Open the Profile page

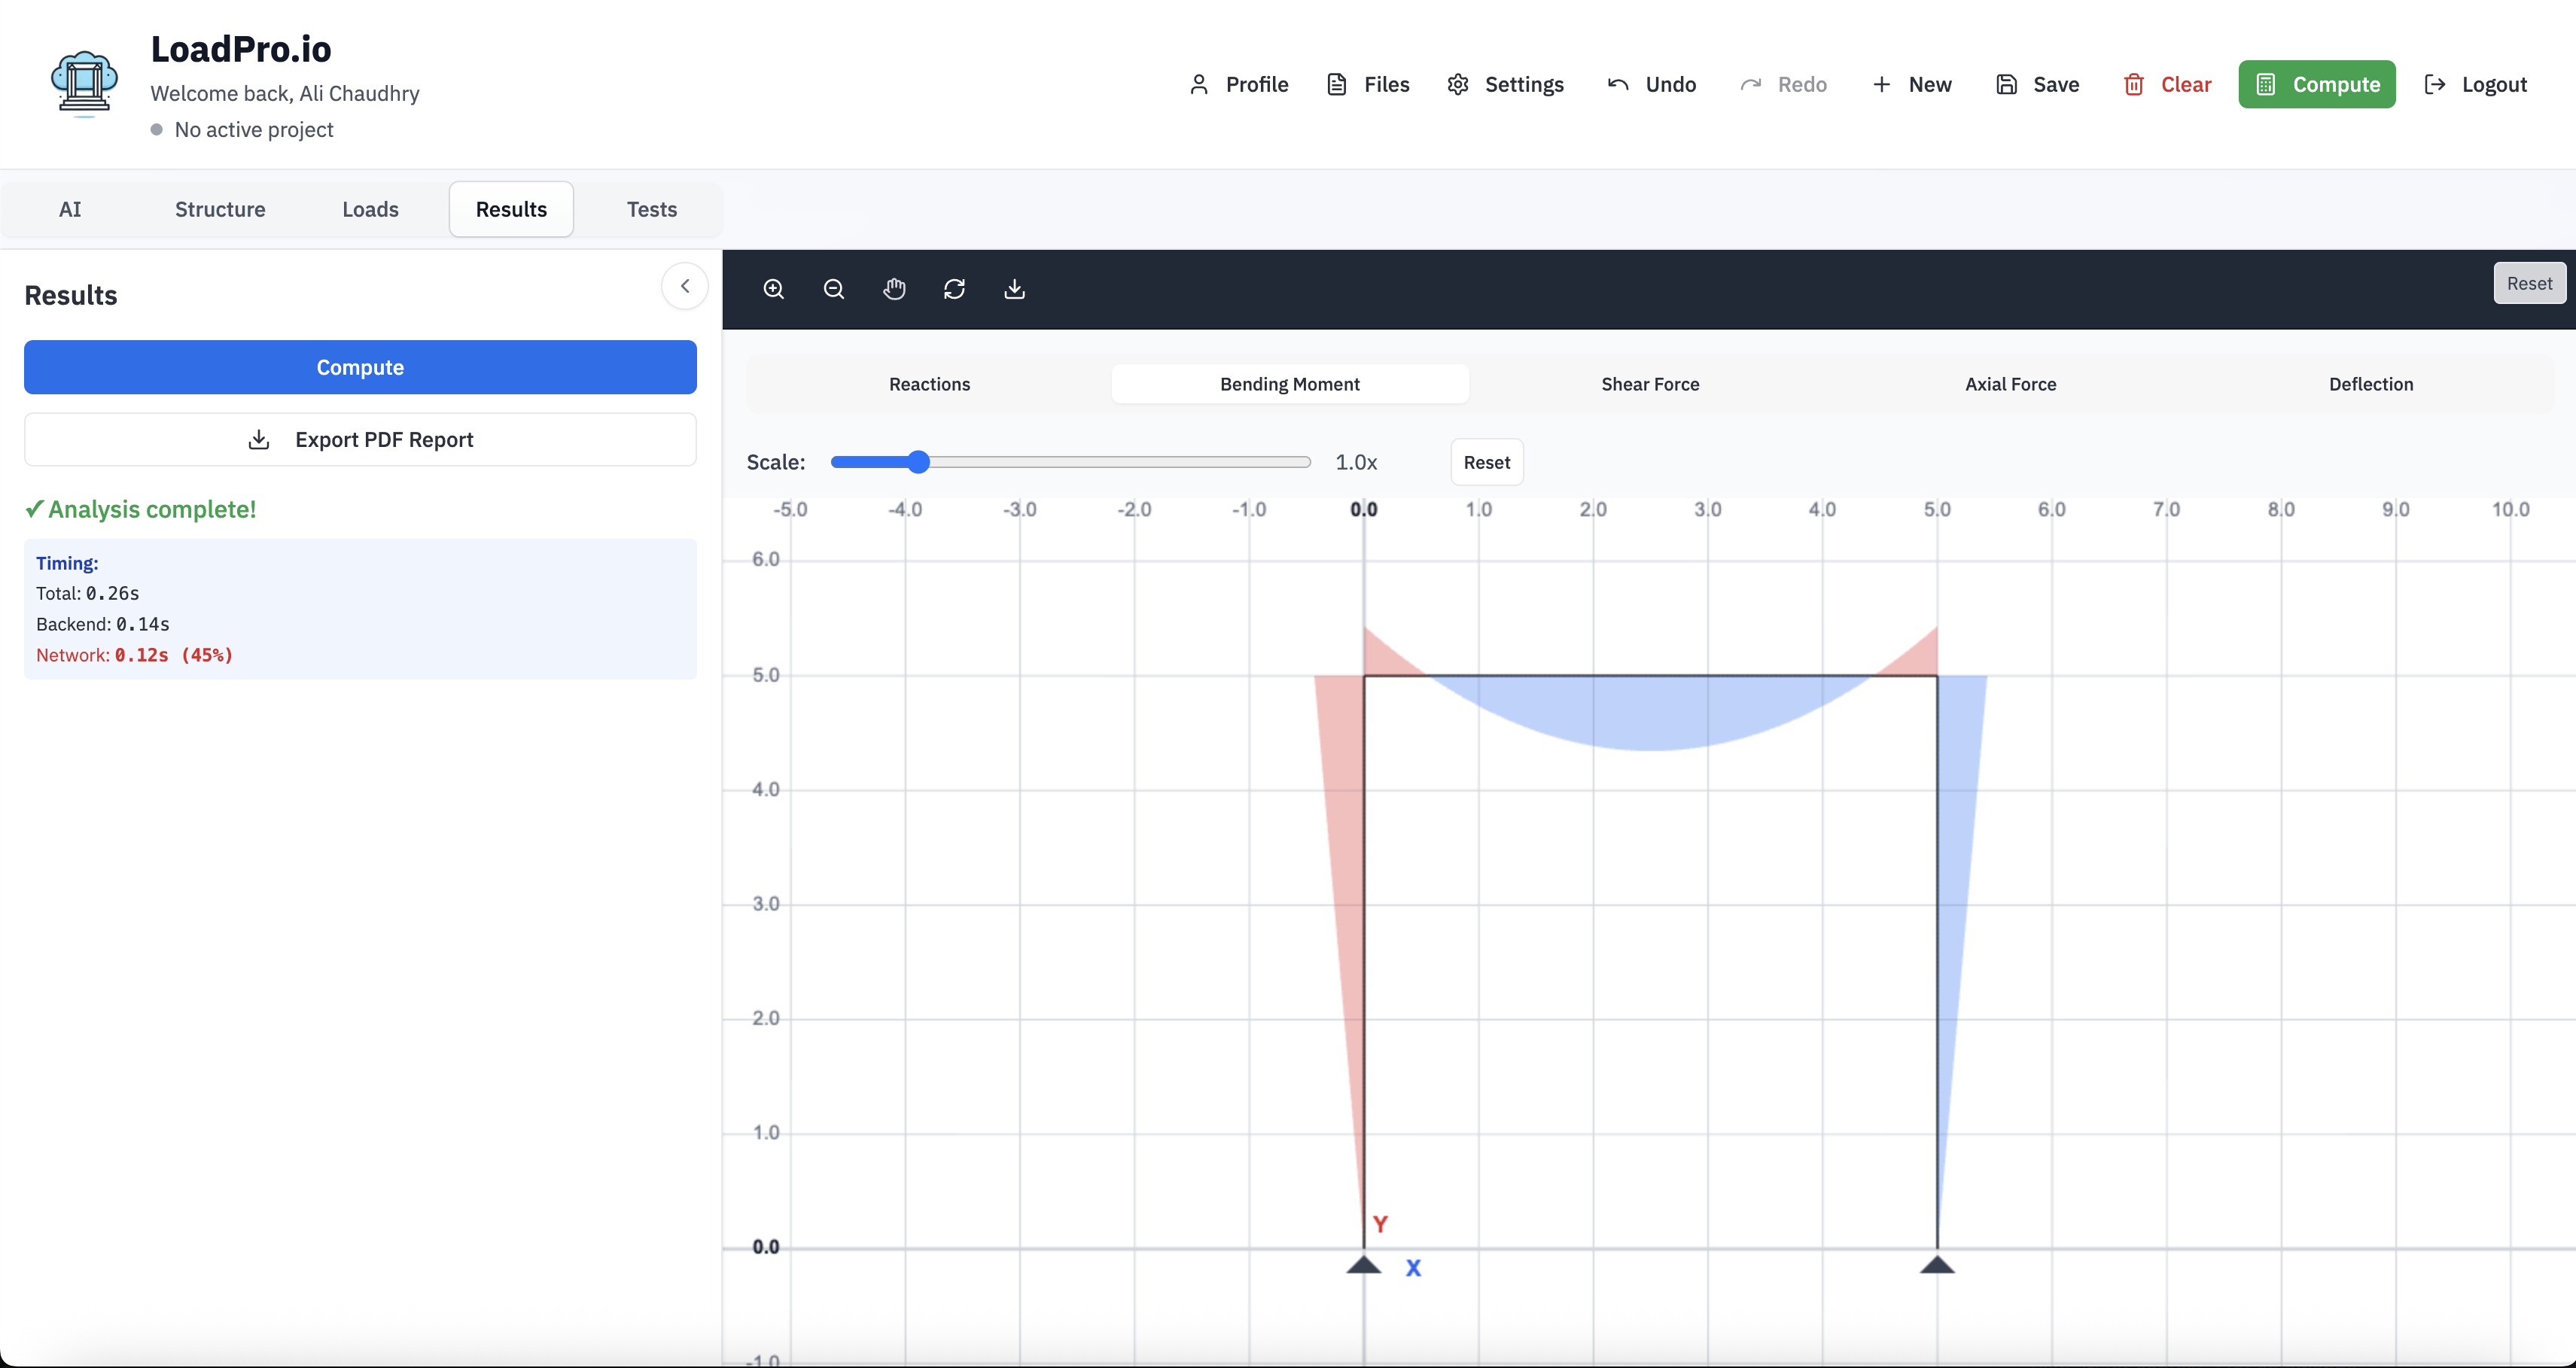coord(1238,84)
